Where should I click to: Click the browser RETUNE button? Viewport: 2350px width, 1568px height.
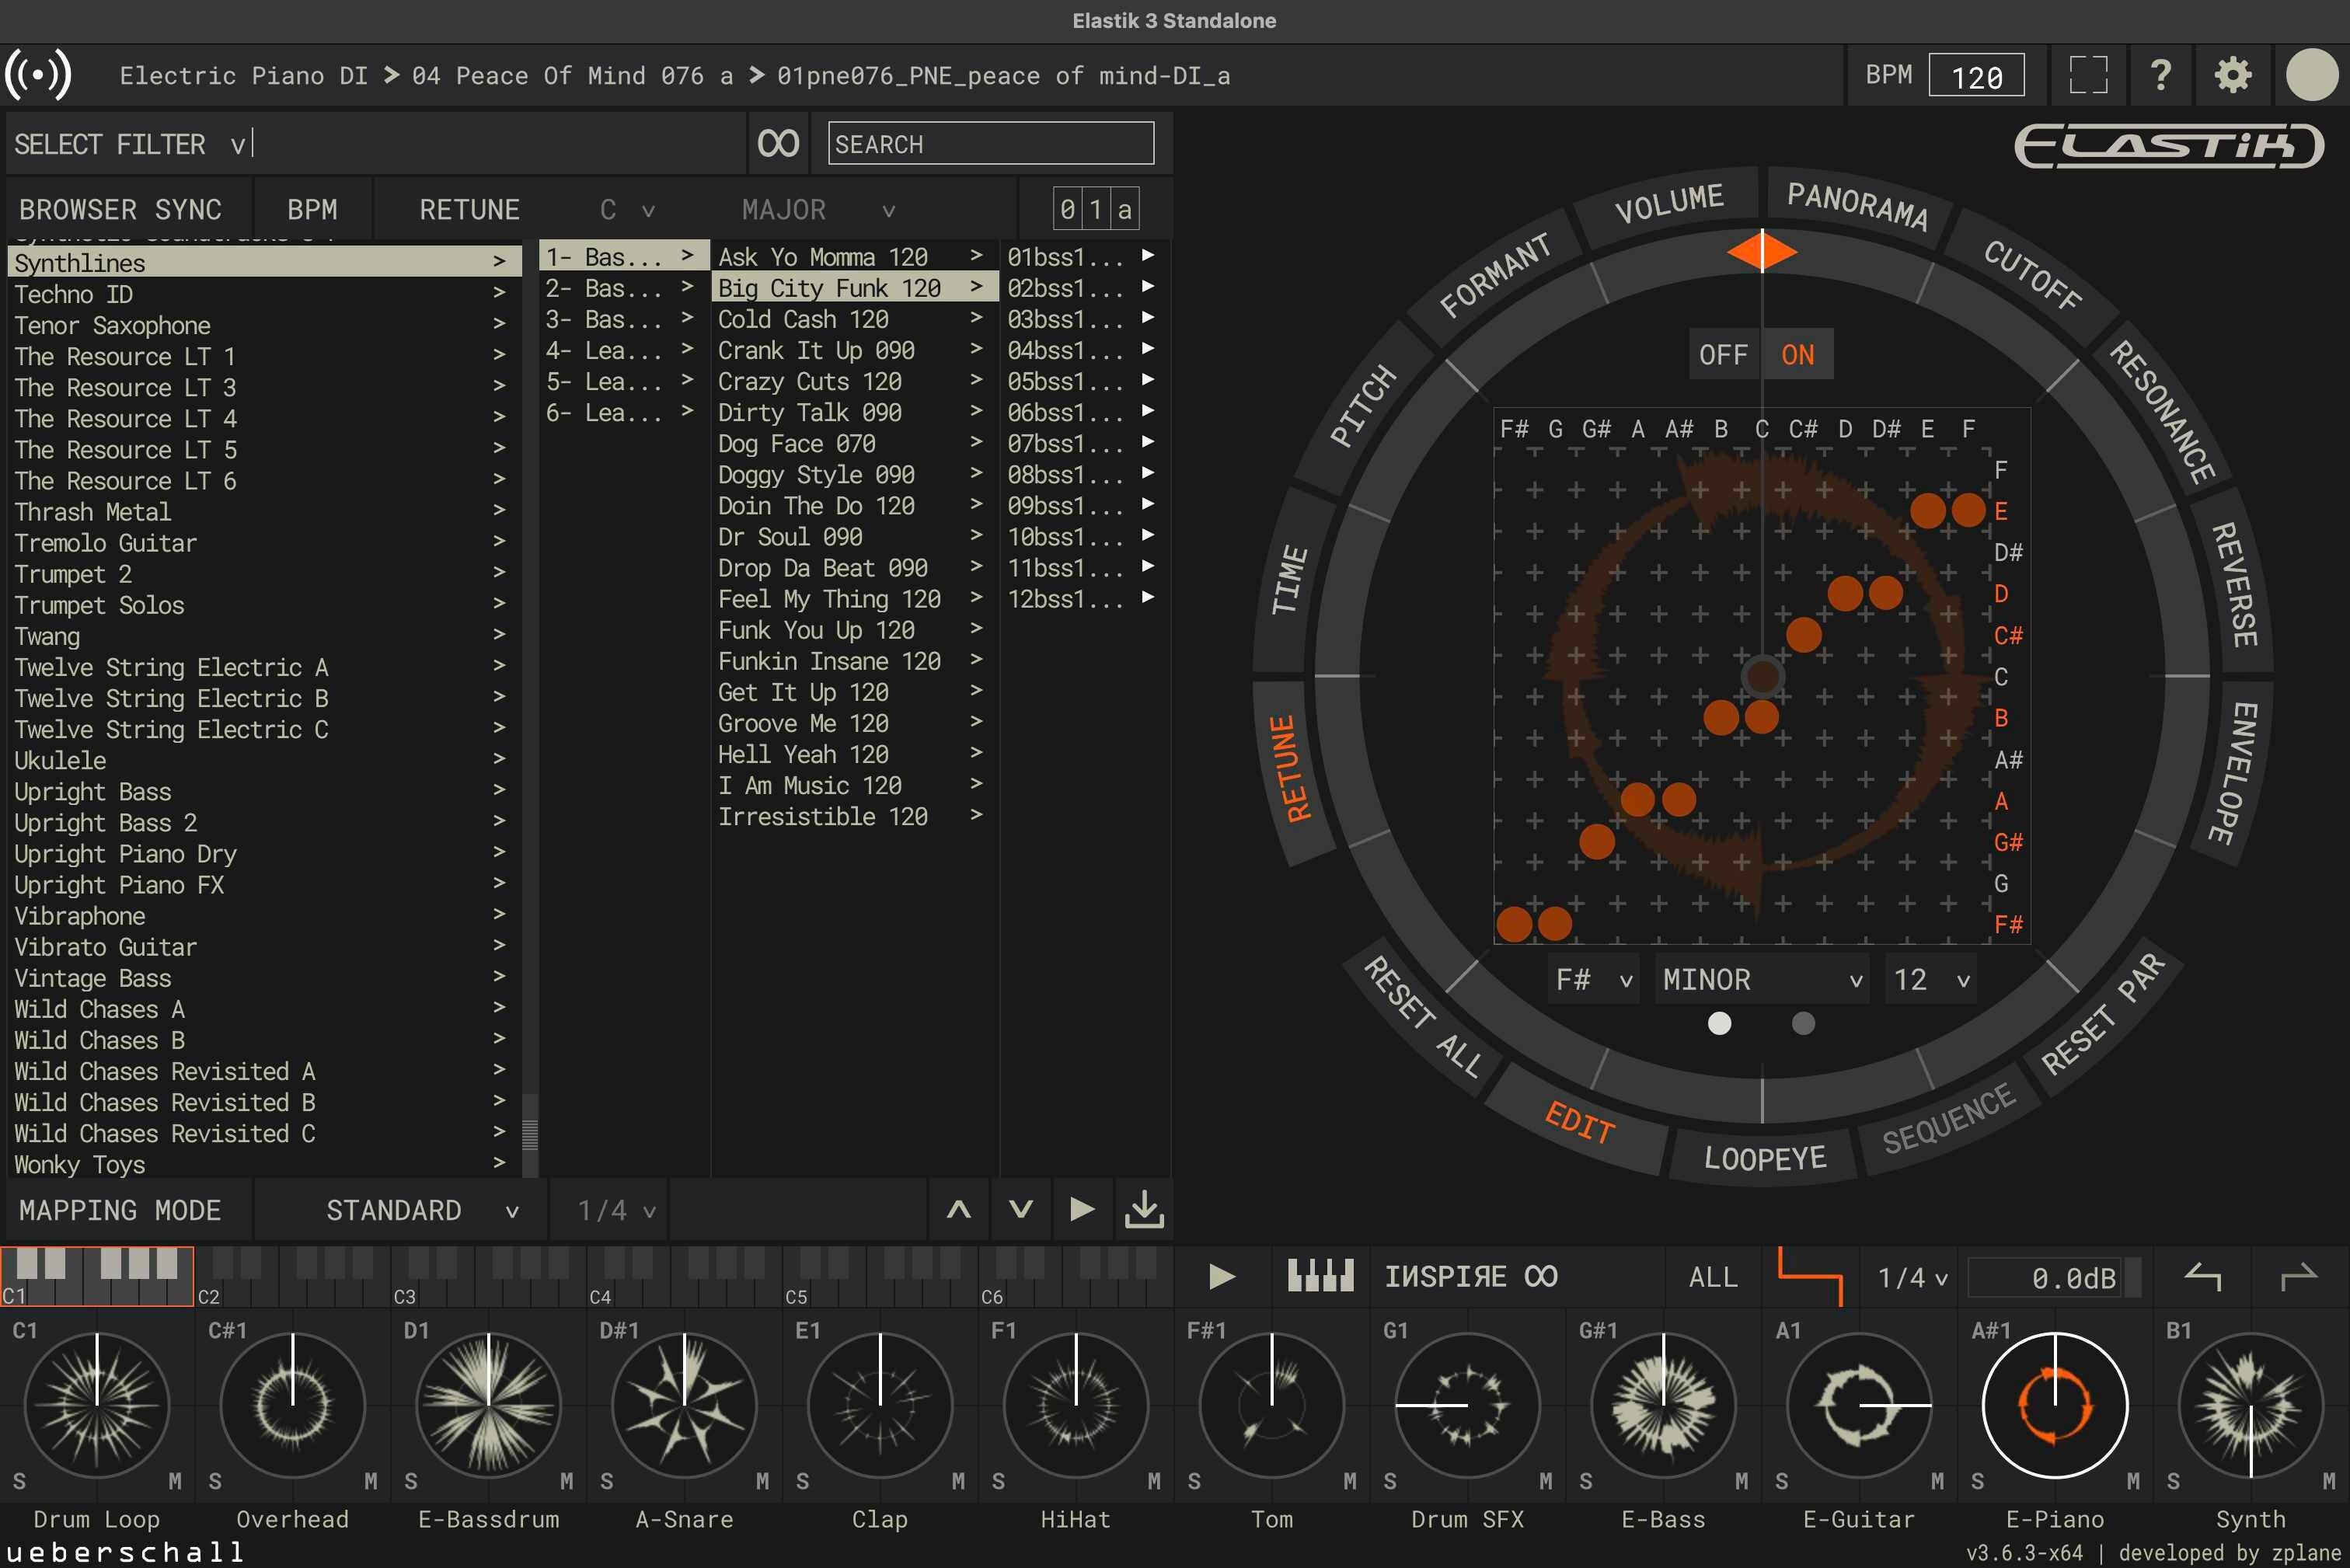click(469, 209)
